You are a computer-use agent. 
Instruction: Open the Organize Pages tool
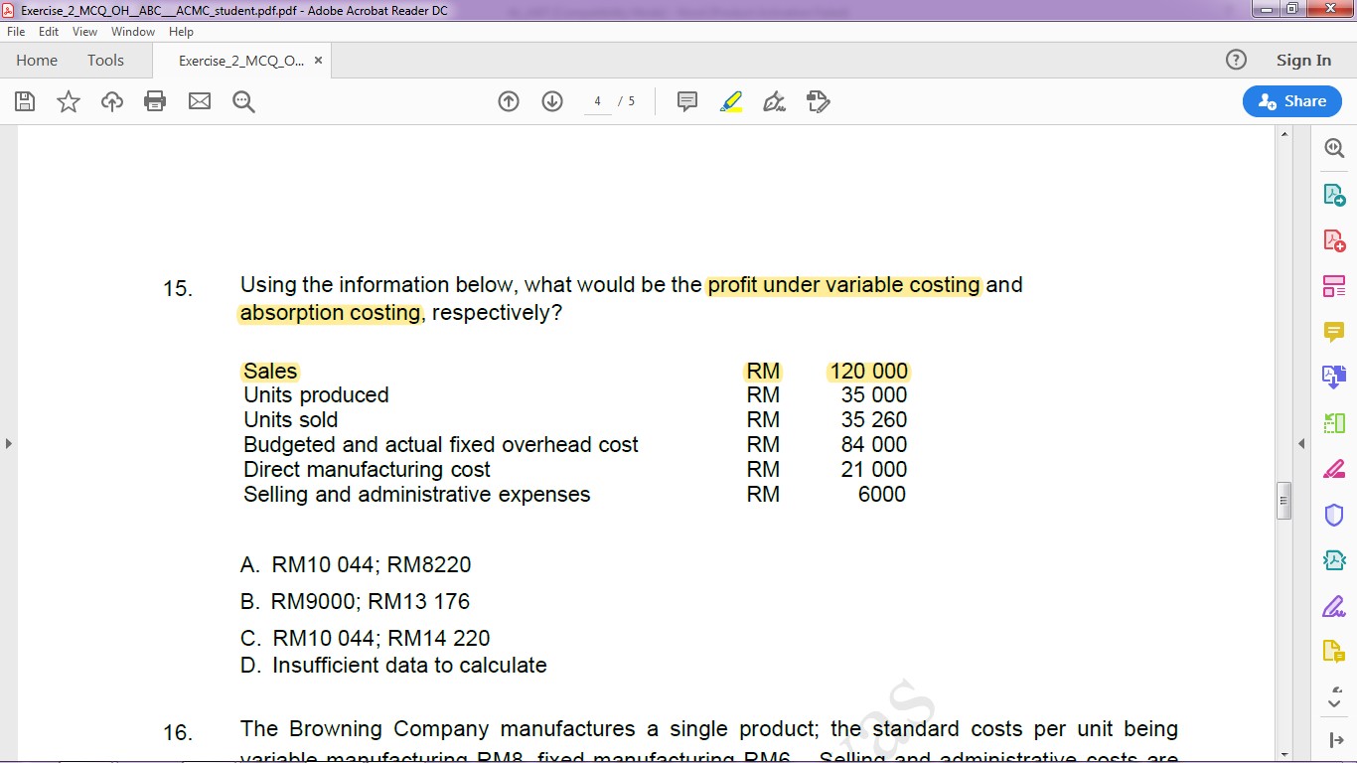click(x=1334, y=285)
